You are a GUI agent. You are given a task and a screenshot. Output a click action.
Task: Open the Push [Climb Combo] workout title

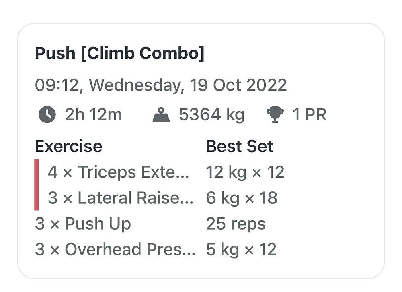tap(120, 54)
